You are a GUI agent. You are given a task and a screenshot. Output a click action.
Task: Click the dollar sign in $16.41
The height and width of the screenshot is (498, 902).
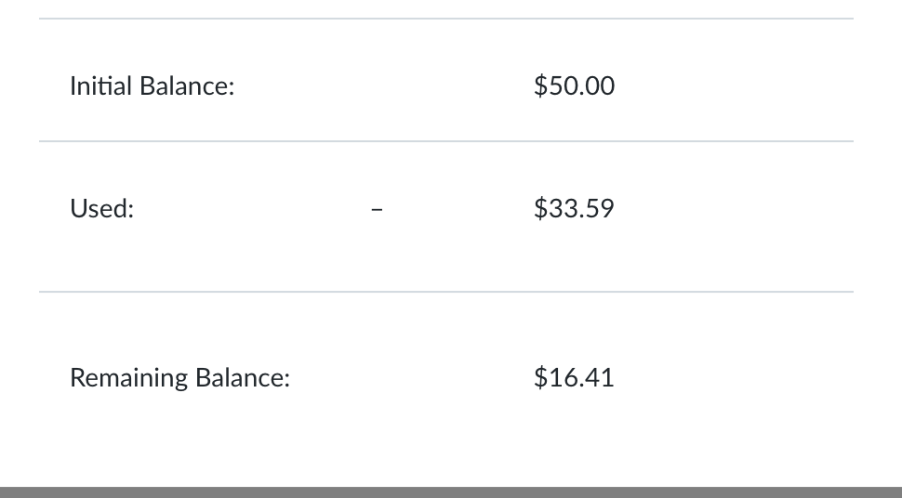(x=540, y=377)
